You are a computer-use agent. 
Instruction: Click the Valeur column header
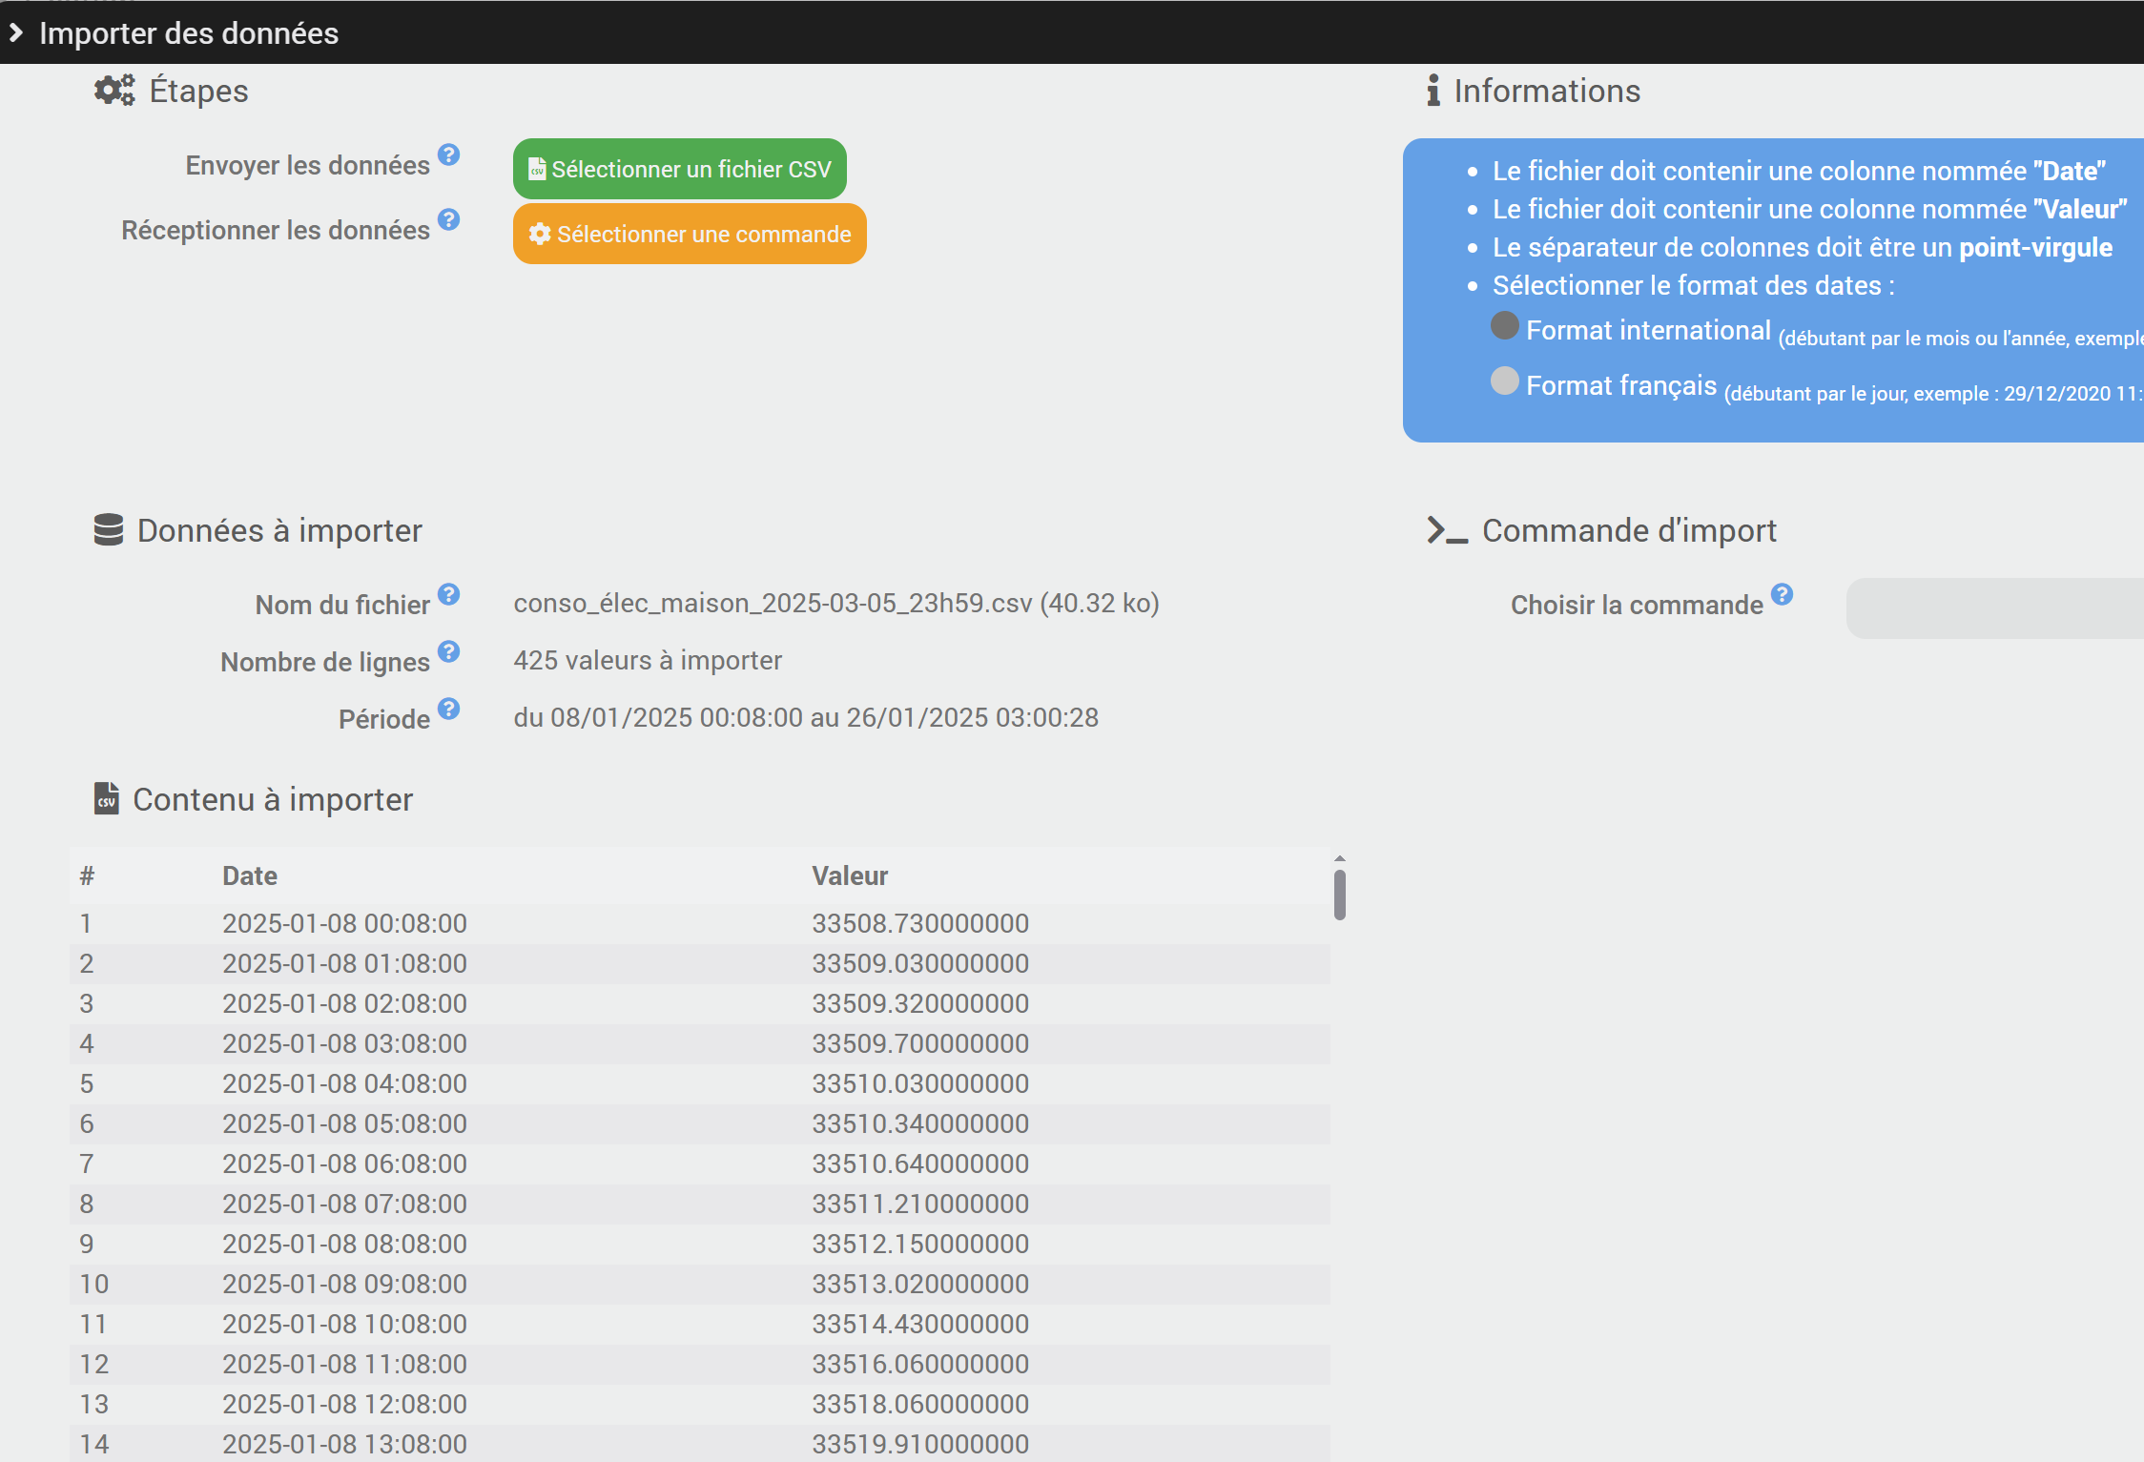coord(850,875)
